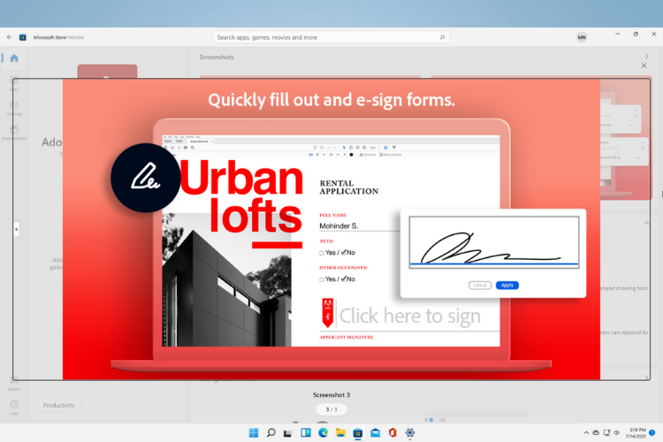The width and height of the screenshot is (663, 442).
Task: Go back with the Store back arrow
Action: [x=10, y=37]
